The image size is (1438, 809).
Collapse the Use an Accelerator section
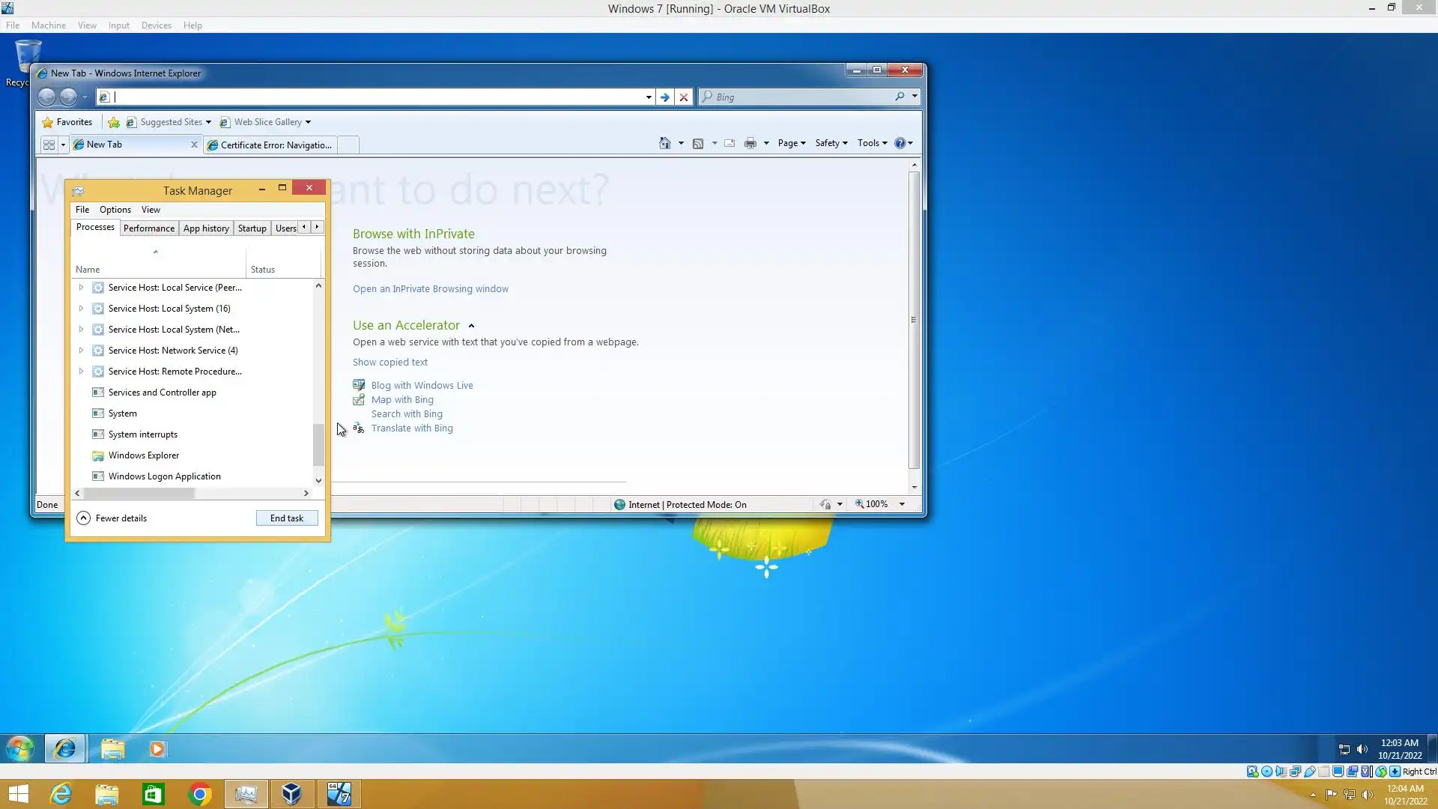click(471, 326)
